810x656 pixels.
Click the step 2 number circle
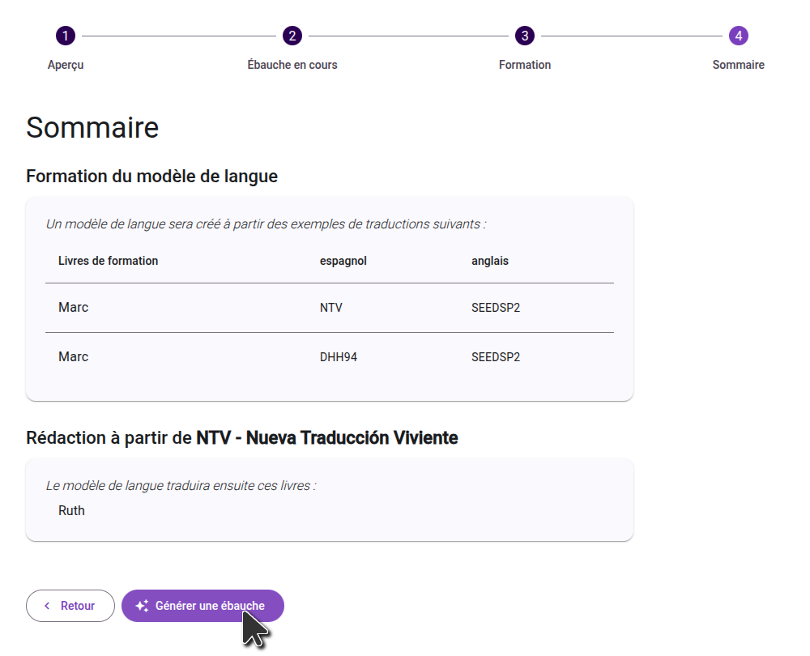tap(292, 36)
